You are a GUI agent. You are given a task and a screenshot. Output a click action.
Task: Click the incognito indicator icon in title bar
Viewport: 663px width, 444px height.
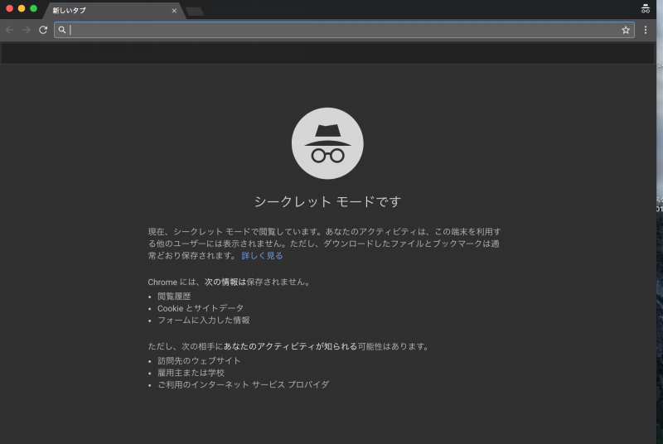646,8
